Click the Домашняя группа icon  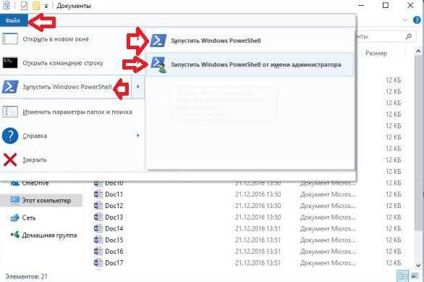(x=15, y=234)
